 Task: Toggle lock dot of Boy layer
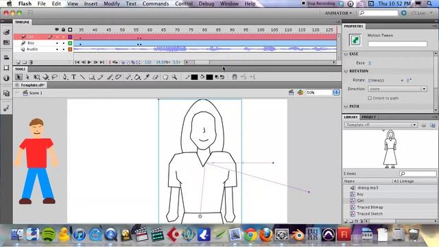click(64, 43)
